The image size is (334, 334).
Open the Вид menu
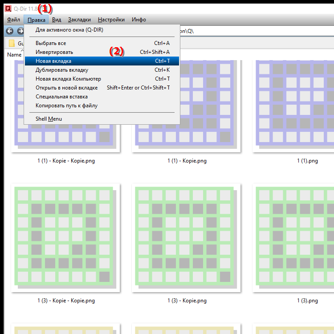(x=57, y=20)
